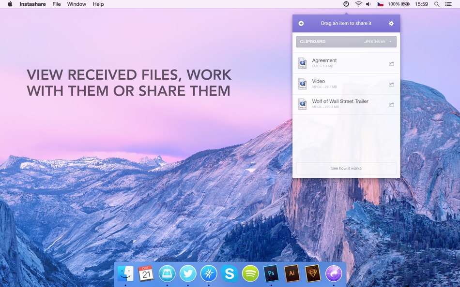460x287 pixels.
Task: Open Notification Center list icon
Action: coord(448,4)
